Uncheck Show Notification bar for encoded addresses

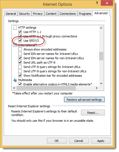(x=20, y=75)
